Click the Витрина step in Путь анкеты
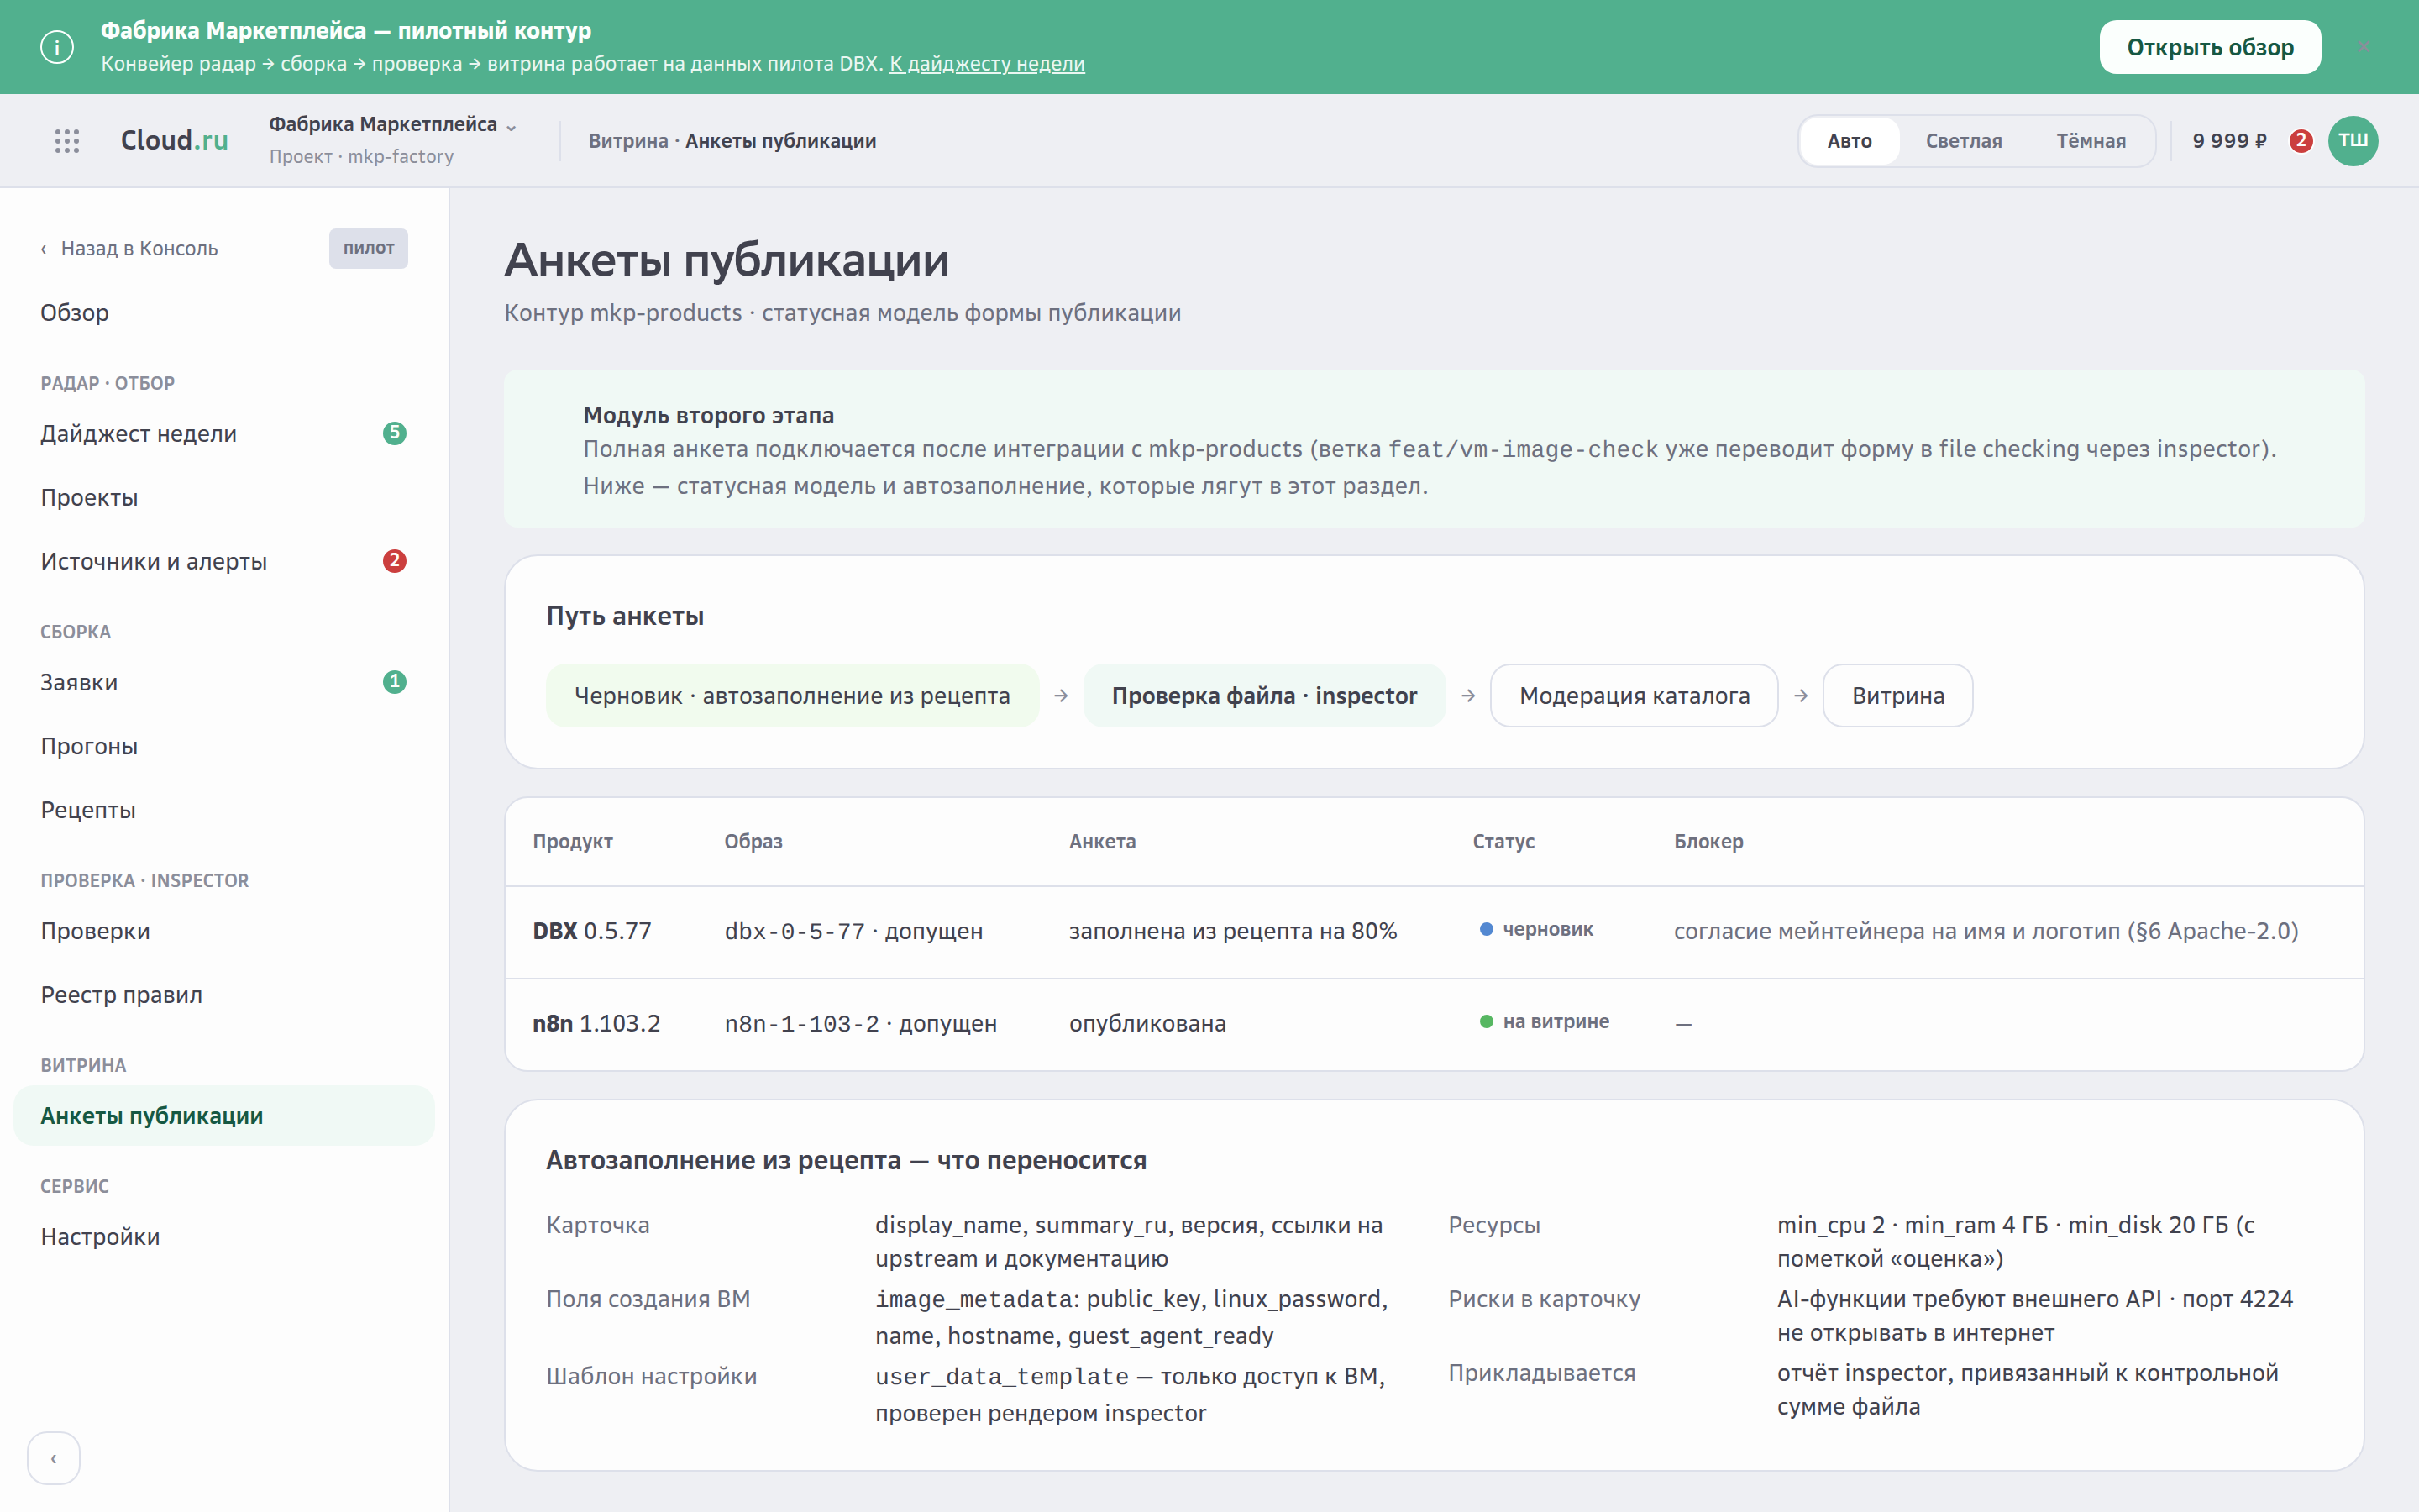This screenshot has height=1512, width=2419. click(1897, 695)
